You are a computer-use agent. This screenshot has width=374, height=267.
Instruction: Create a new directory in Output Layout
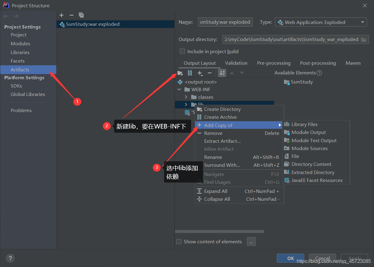pos(180,73)
